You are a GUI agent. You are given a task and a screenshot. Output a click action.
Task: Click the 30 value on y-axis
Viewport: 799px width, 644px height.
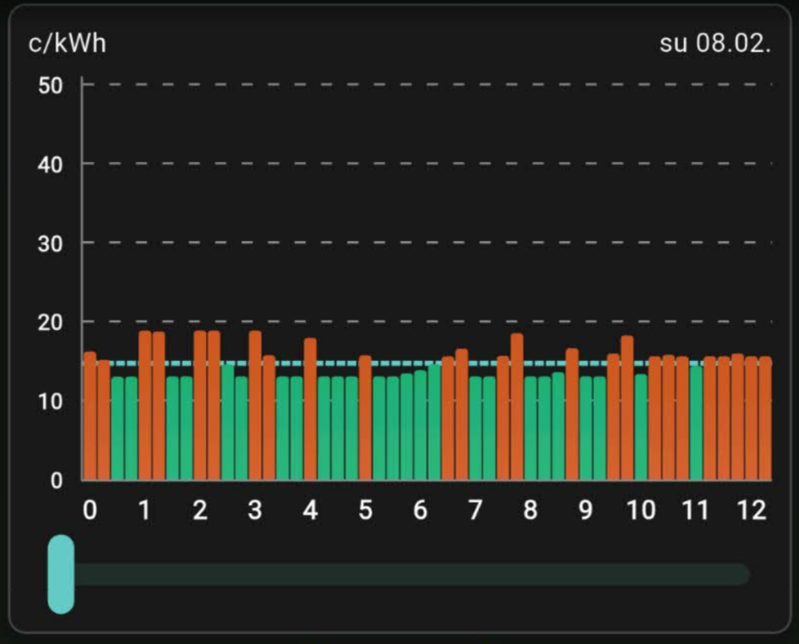50,244
